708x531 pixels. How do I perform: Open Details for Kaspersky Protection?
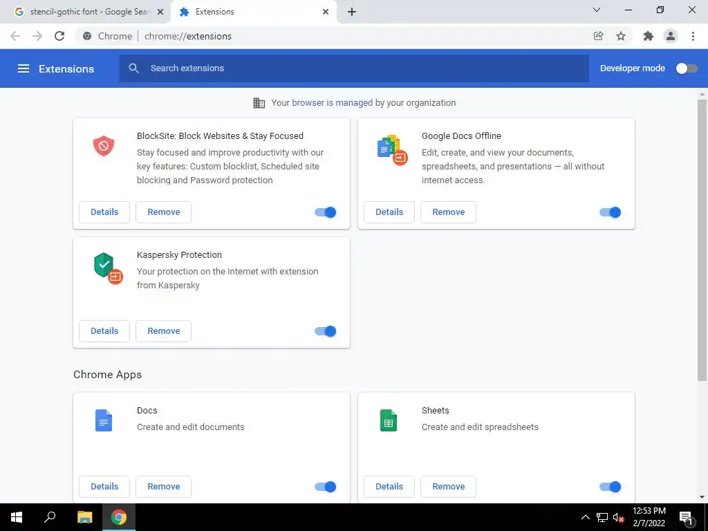(104, 331)
